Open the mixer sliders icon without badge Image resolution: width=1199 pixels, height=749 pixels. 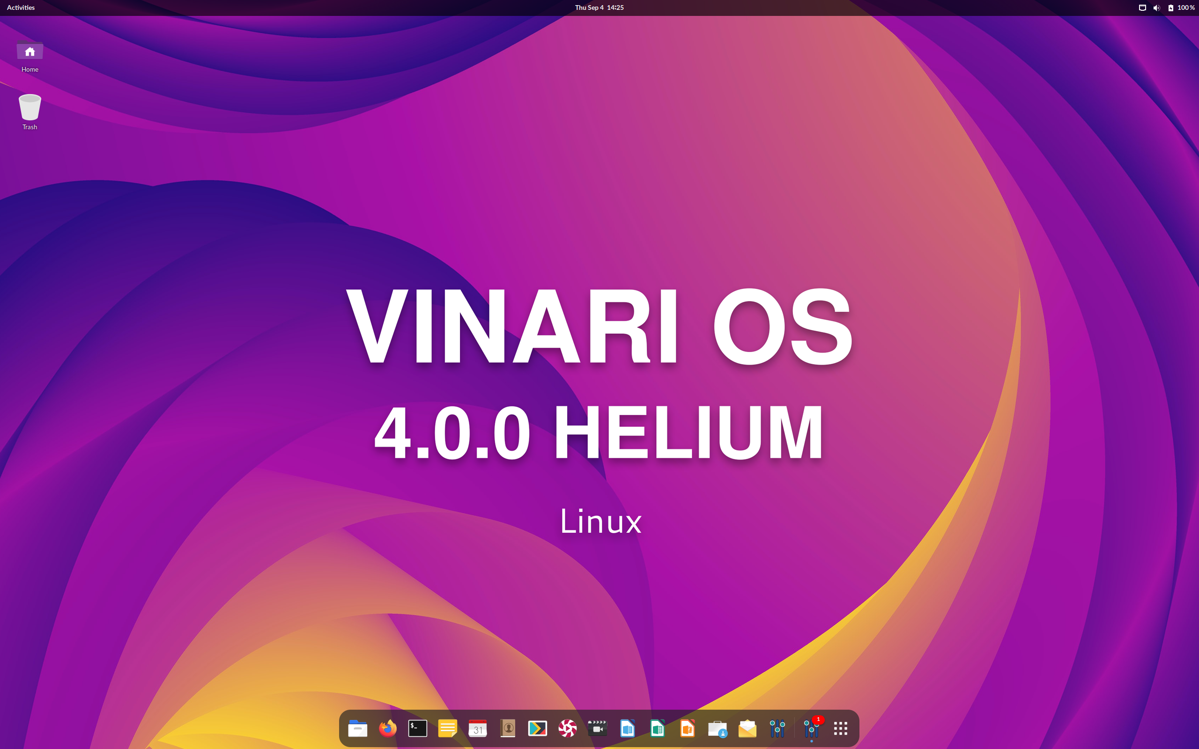click(777, 728)
